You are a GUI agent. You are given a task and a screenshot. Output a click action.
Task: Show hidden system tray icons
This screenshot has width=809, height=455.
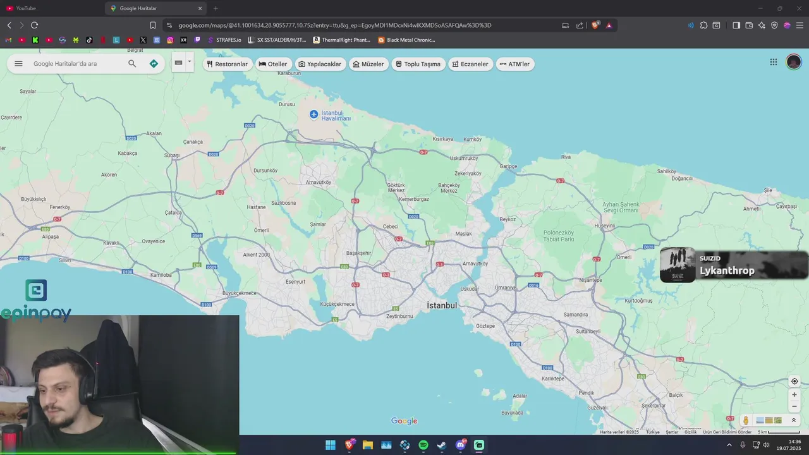pos(729,445)
